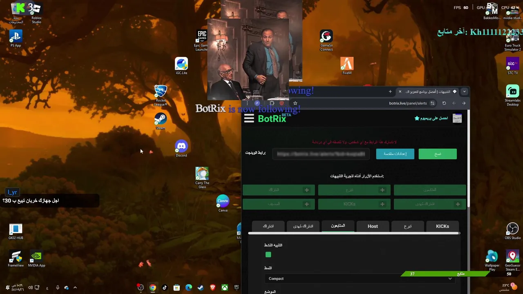Open GeoGuessr Steam Edition shortcut
This screenshot has width=523, height=294.
512,261
